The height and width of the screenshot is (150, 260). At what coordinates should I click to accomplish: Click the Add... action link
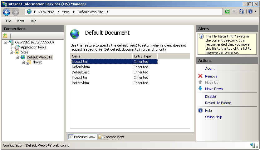point(210,68)
